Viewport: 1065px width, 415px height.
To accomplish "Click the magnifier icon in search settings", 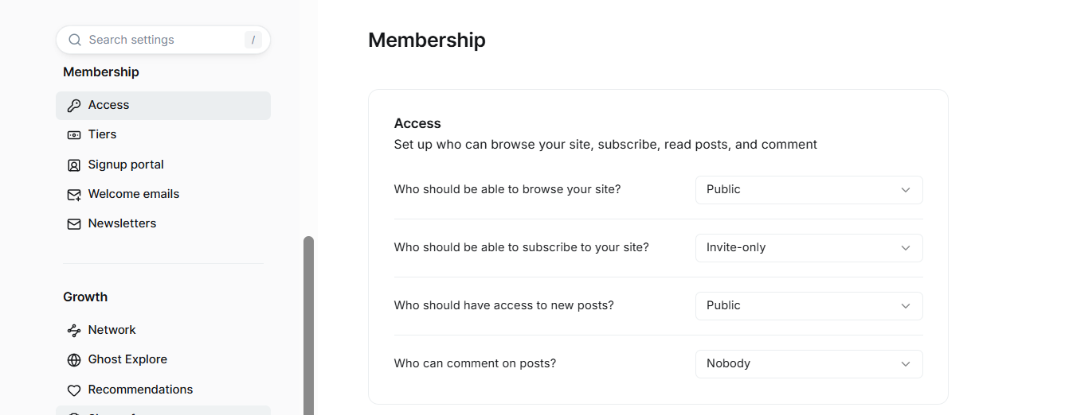I will click(75, 40).
